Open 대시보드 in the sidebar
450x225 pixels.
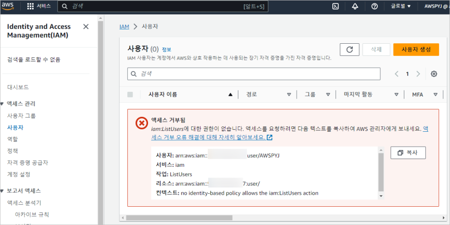pos(18,87)
